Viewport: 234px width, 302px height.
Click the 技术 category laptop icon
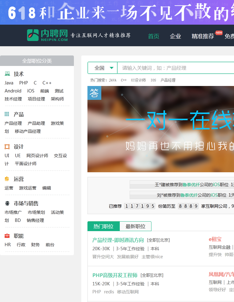coord(7,74)
